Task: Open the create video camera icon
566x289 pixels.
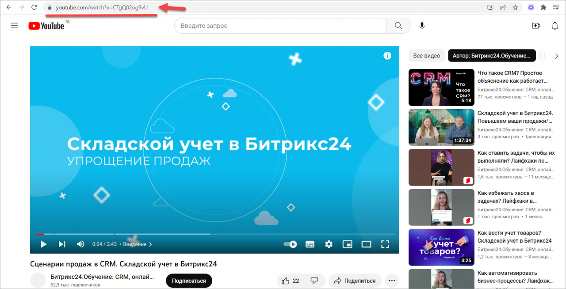Action: 536,26
